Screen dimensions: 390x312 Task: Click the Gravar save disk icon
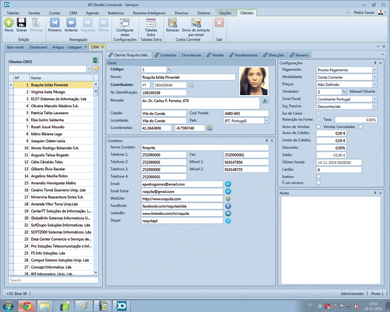[x=21, y=23]
